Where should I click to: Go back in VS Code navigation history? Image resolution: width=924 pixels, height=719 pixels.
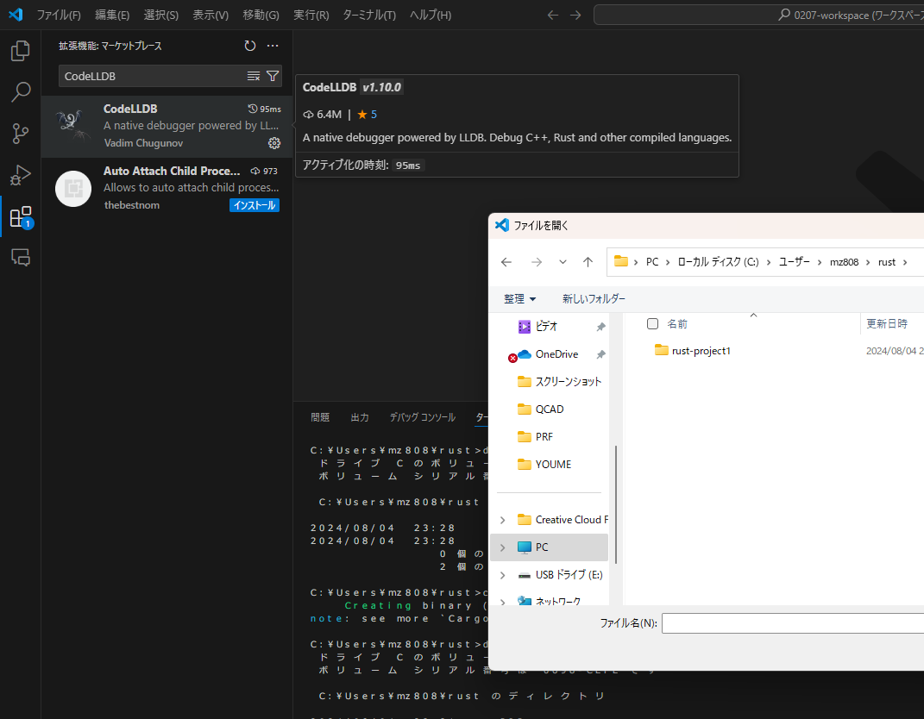(x=553, y=15)
